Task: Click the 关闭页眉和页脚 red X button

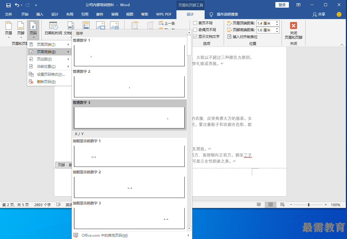Action: [x=294, y=26]
